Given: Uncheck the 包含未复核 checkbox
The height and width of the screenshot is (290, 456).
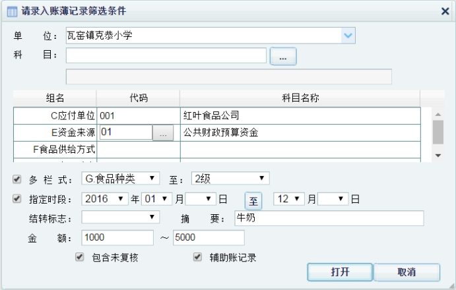Looking at the screenshot, I should click(80, 257).
